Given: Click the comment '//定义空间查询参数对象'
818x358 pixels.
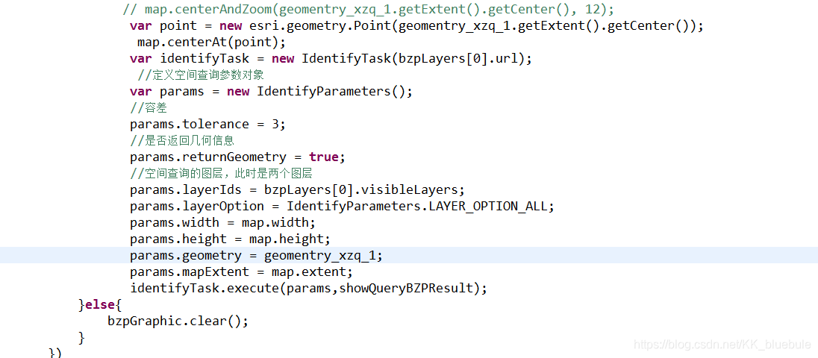Looking at the screenshot, I should [x=200, y=75].
